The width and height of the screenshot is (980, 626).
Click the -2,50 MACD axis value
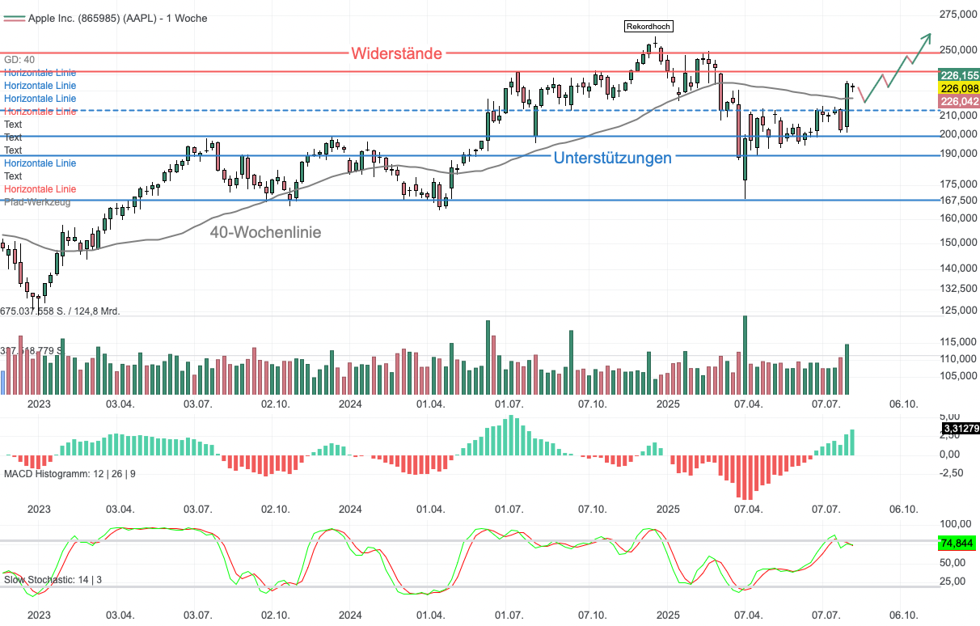tap(950, 472)
